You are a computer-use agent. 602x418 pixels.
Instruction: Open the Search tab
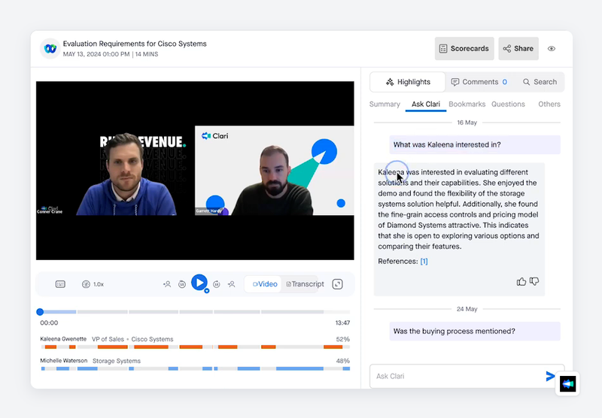tap(540, 82)
